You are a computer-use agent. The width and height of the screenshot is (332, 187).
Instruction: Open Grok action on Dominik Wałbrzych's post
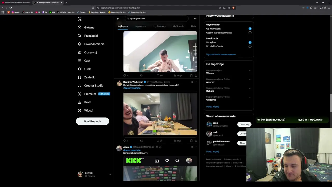(192, 82)
